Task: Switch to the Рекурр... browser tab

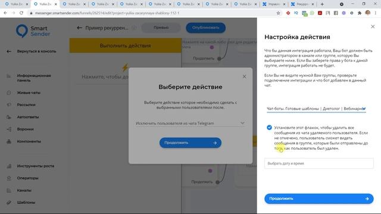Action: click(302, 4)
